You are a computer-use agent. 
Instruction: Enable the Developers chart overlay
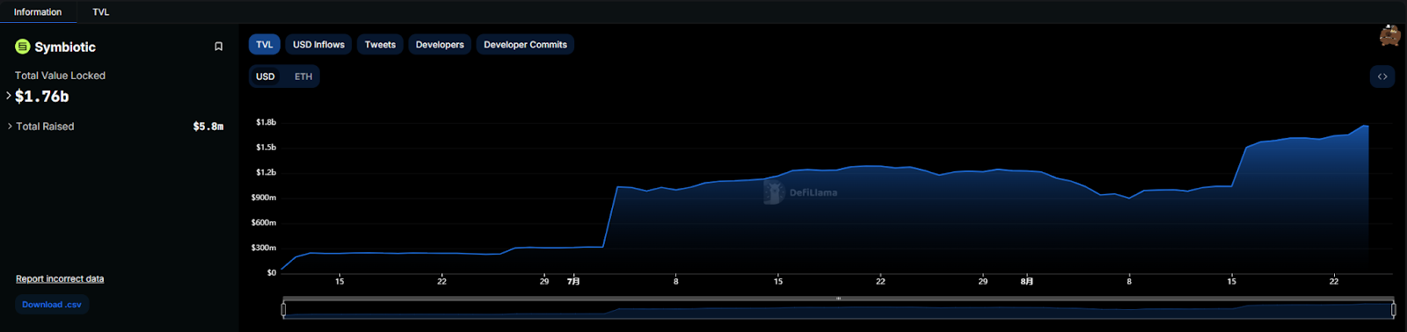440,45
